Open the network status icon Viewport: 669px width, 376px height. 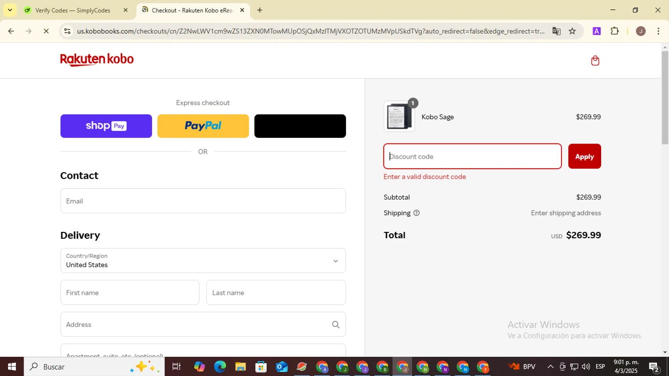pos(574,367)
